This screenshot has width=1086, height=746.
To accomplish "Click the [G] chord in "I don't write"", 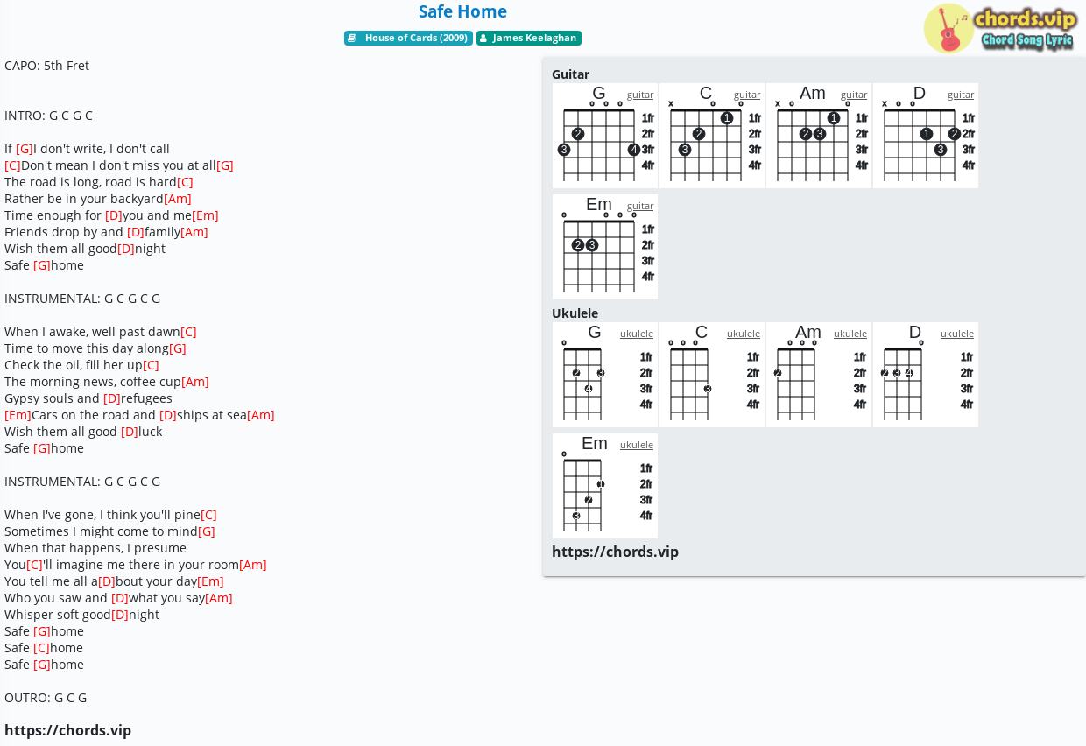I will [x=25, y=149].
